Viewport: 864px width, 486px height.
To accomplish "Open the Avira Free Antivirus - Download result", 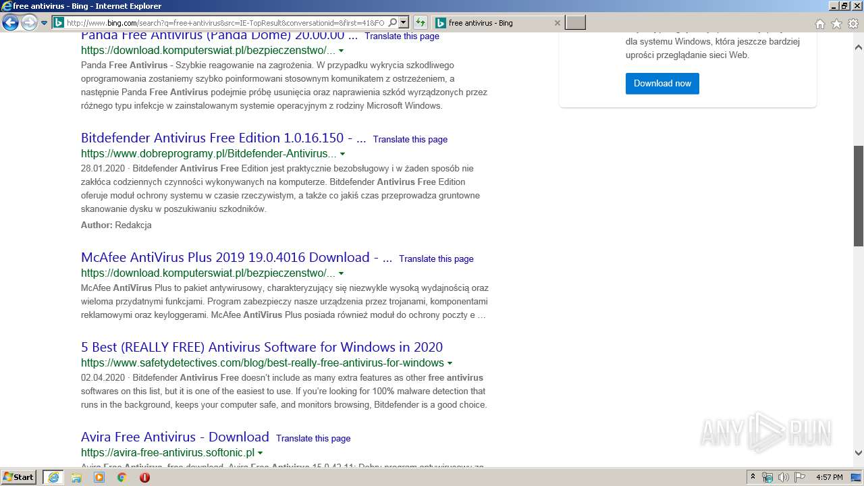I will 175,437.
